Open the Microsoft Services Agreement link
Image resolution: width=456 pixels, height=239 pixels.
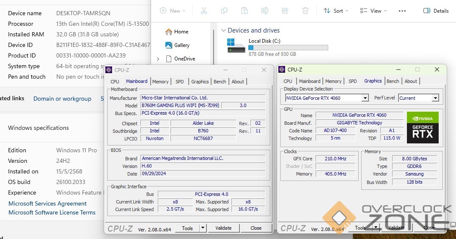[47, 203]
